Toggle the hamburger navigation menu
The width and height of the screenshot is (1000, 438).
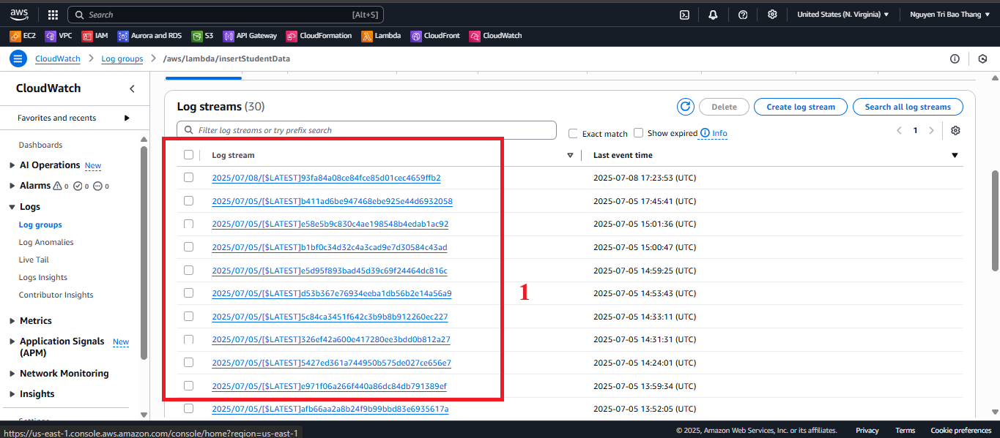(x=18, y=58)
